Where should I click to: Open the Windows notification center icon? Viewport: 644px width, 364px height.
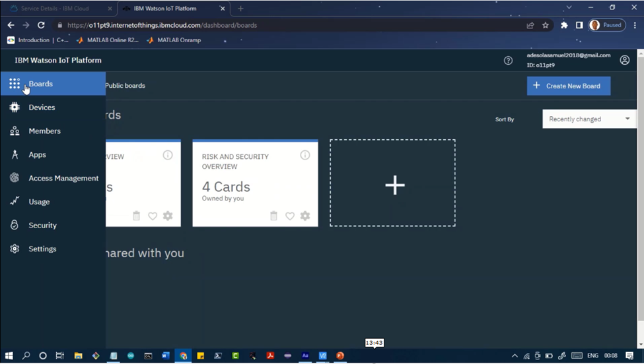pos(629,355)
